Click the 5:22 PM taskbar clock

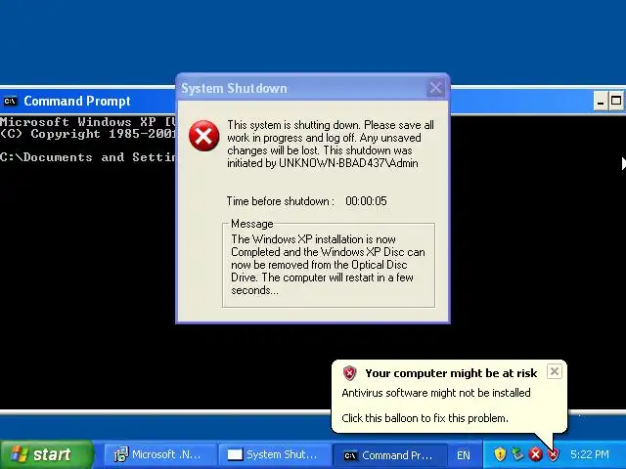pyautogui.click(x=590, y=454)
